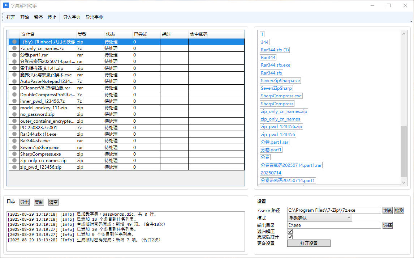The height and width of the screenshot is (258, 414).
Task: Click password tag 20250714
Action: pyautogui.click(x=271, y=173)
